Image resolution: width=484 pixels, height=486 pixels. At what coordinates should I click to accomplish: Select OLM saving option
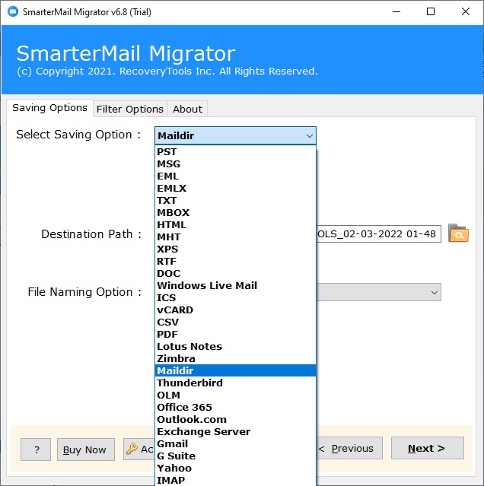click(x=235, y=395)
